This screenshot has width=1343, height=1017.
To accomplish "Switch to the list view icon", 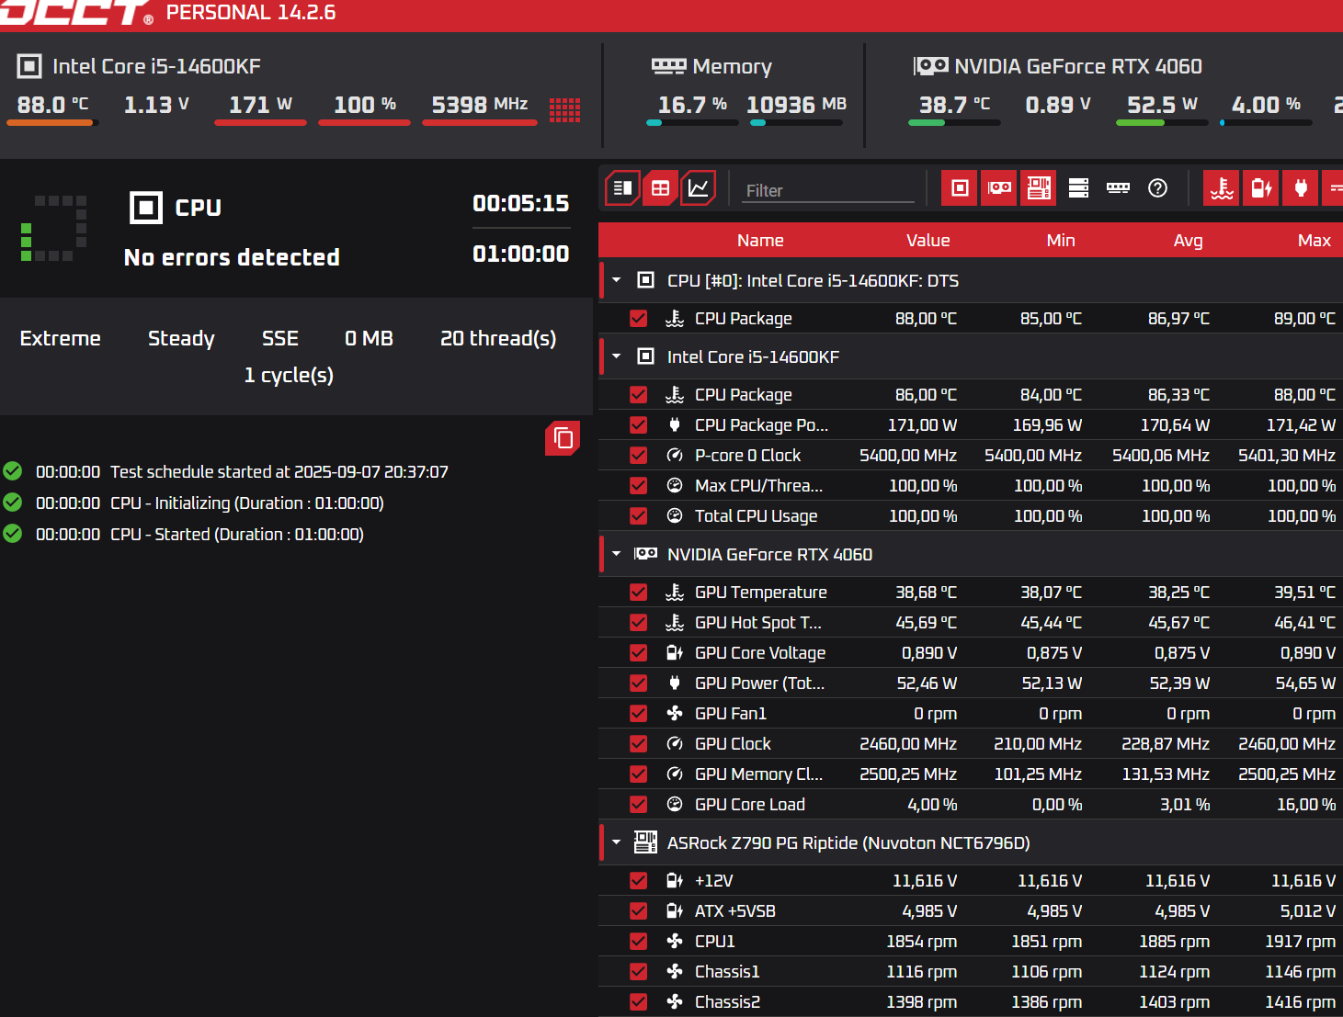I will (622, 188).
